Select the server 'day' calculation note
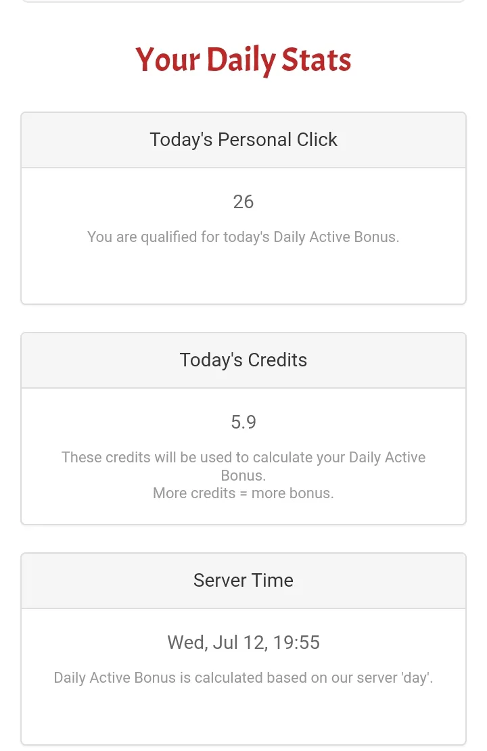Screen dimensions: 487x751 coord(243,677)
